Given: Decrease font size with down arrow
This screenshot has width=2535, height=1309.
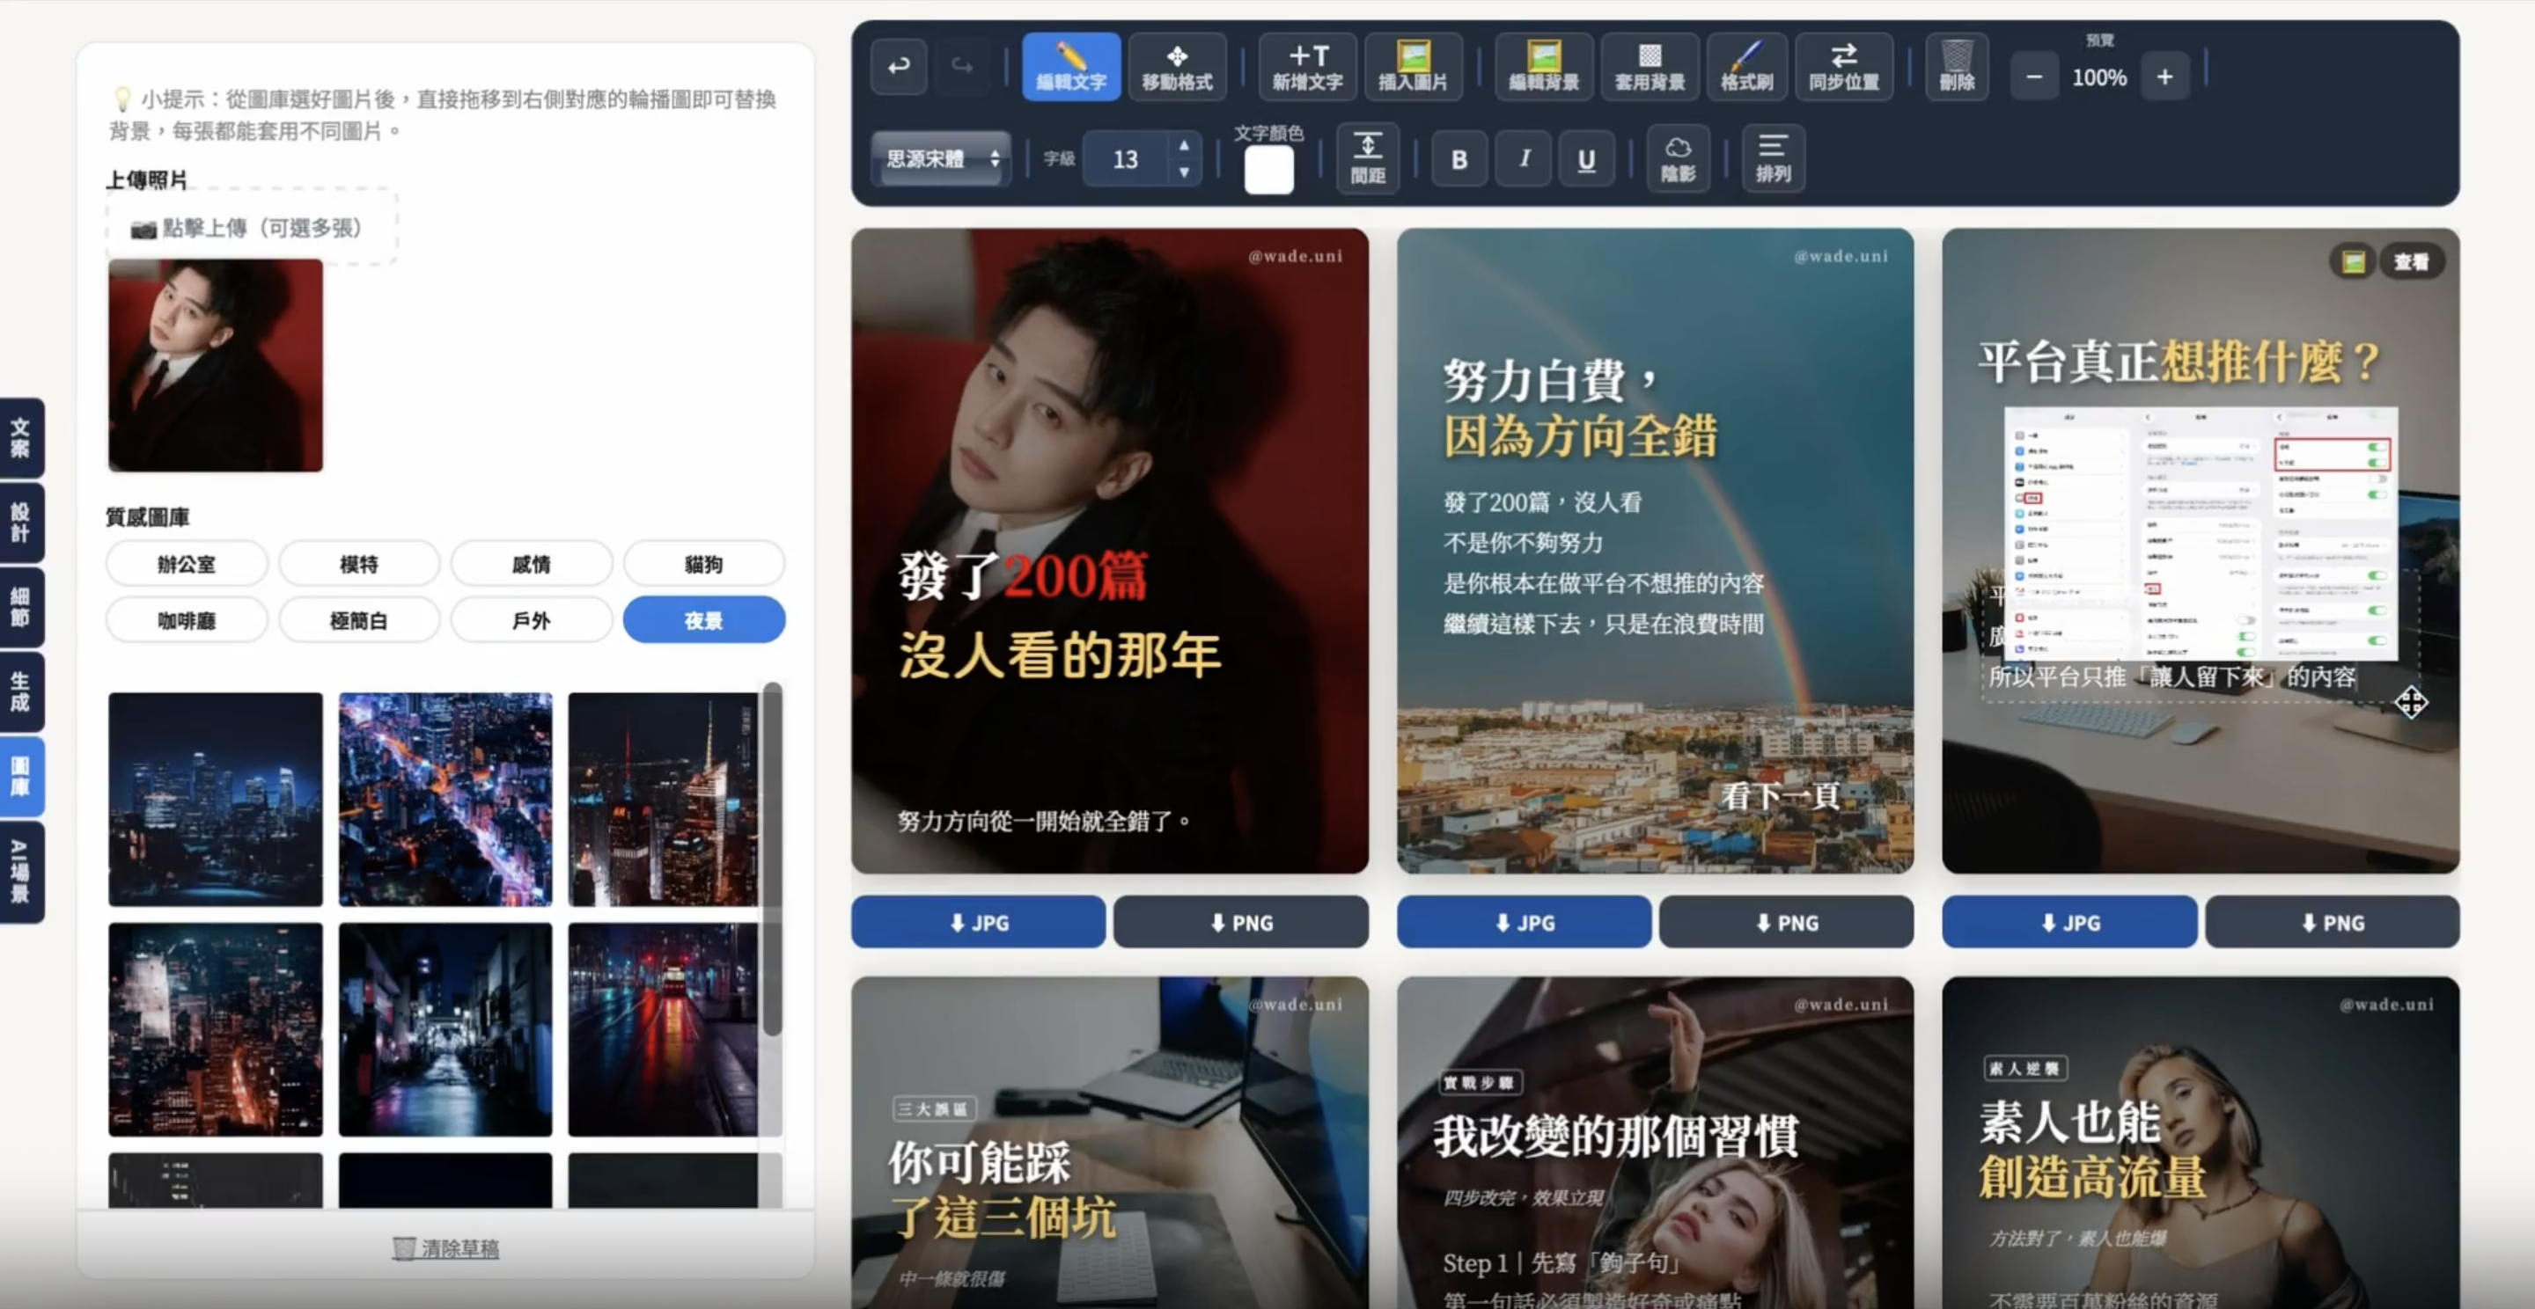Looking at the screenshot, I should tap(1184, 172).
